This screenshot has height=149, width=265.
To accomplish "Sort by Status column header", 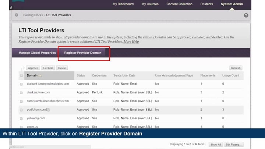I will coord(81,75).
